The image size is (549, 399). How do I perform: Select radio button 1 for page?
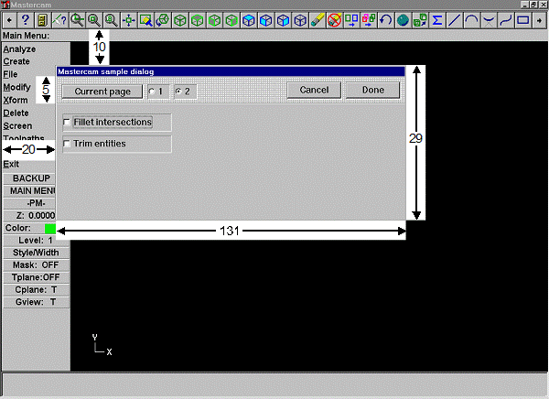152,92
